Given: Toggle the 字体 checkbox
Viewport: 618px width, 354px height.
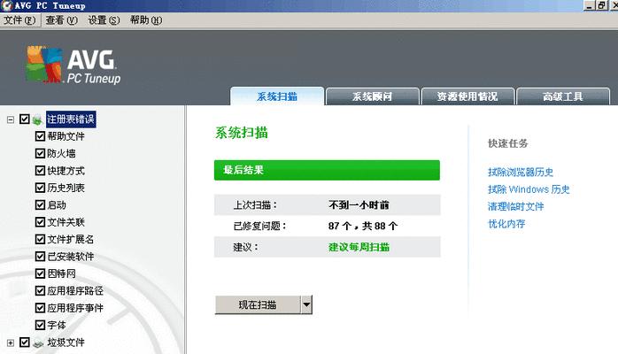Looking at the screenshot, I should [40, 325].
